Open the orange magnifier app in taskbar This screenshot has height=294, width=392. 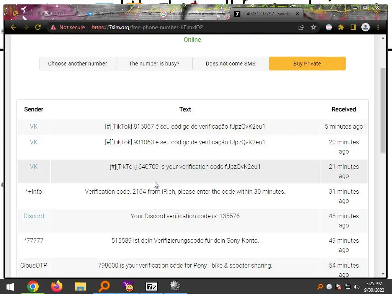104,286
